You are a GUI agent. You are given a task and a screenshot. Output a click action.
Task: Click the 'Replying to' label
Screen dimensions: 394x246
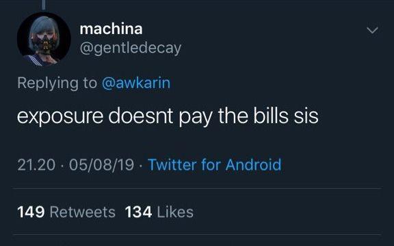coord(57,83)
